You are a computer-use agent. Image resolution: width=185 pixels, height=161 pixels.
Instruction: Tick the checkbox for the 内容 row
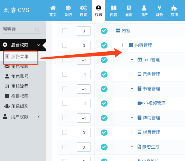[x=64, y=31]
